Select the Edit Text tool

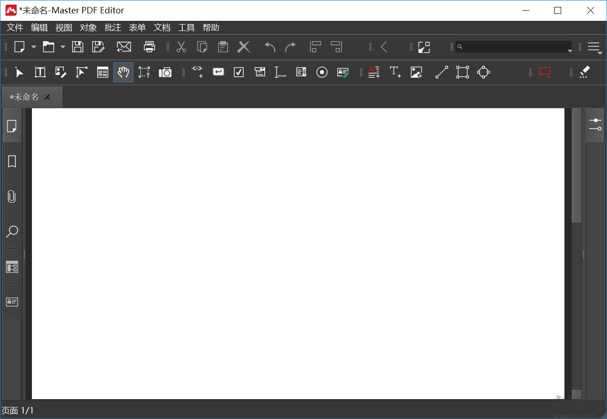pyautogui.click(x=40, y=72)
